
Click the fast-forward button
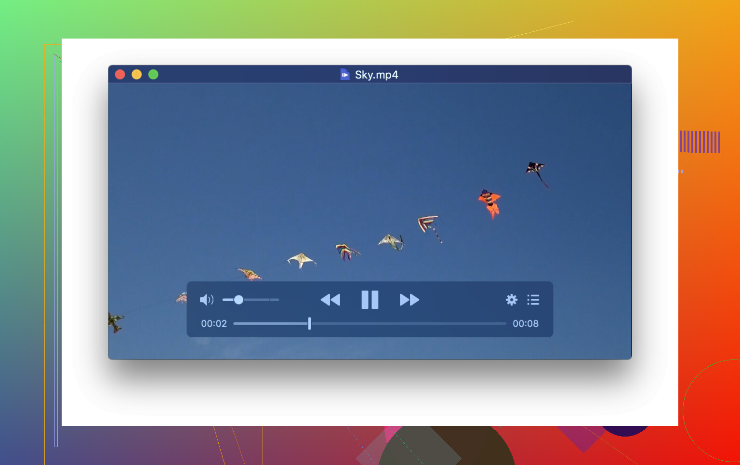(x=410, y=300)
